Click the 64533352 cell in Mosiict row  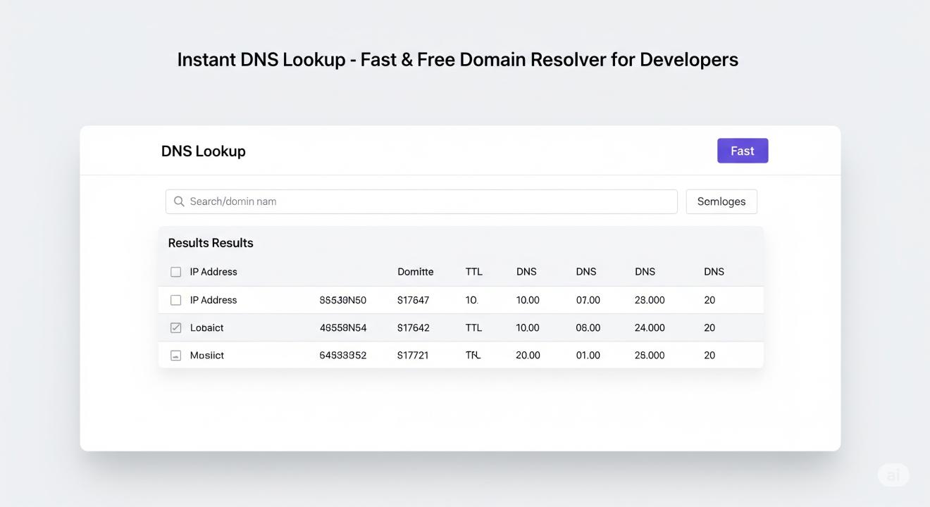[342, 356]
